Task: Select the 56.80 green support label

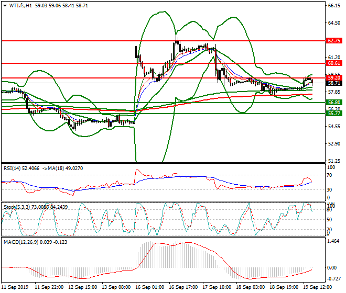Action: click(x=334, y=103)
